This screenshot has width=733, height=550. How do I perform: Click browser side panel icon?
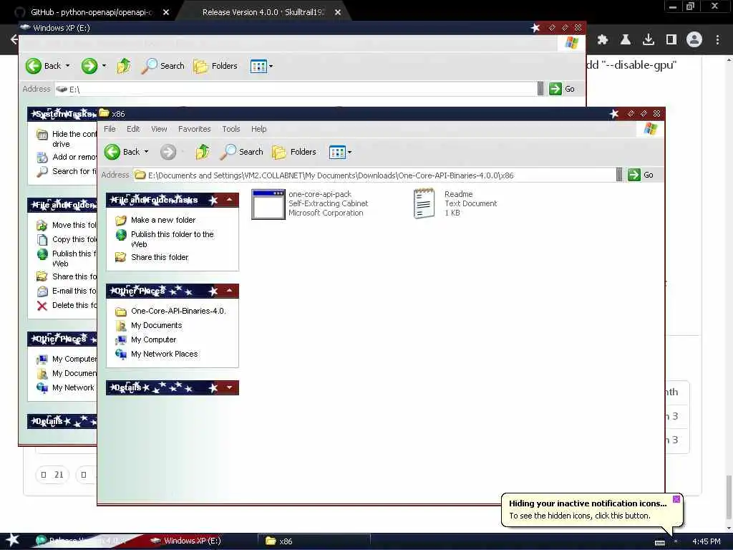(x=671, y=40)
